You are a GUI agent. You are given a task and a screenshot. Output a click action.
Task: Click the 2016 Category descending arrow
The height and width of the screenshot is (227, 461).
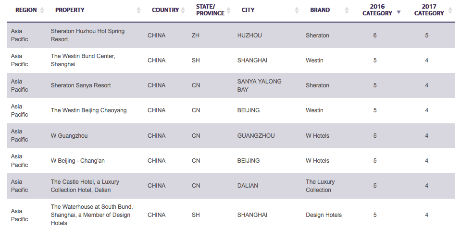pyautogui.click(x=399, y=12)
